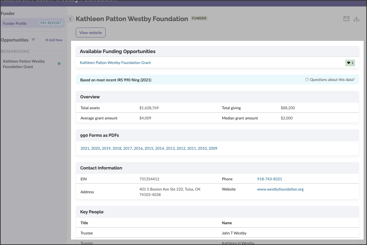
Task: Open the Kathleen Patton Westby Foundation Grant link
Action: tap(115, 63)
